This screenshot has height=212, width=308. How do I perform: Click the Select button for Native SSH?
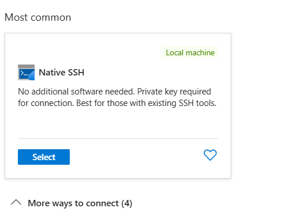44,157
